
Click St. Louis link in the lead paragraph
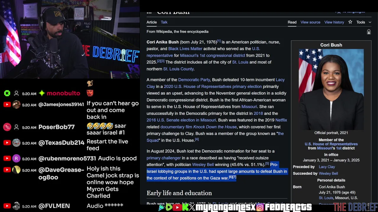(240, 62)
